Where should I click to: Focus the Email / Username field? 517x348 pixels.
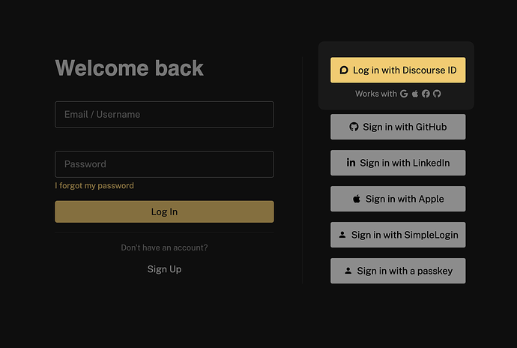coord(164,115)
